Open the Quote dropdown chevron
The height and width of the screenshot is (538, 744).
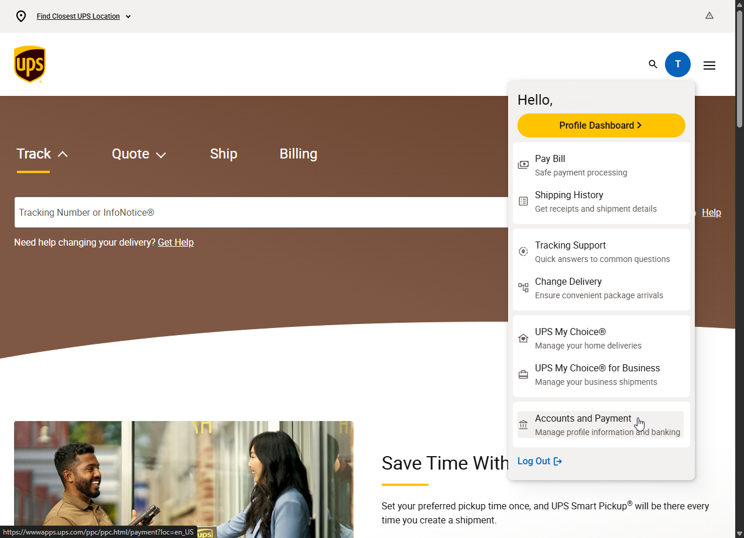162,154
